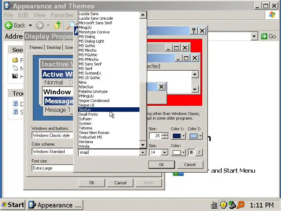
Task: Select MS SystemEx font
Action: click(109, 73)
